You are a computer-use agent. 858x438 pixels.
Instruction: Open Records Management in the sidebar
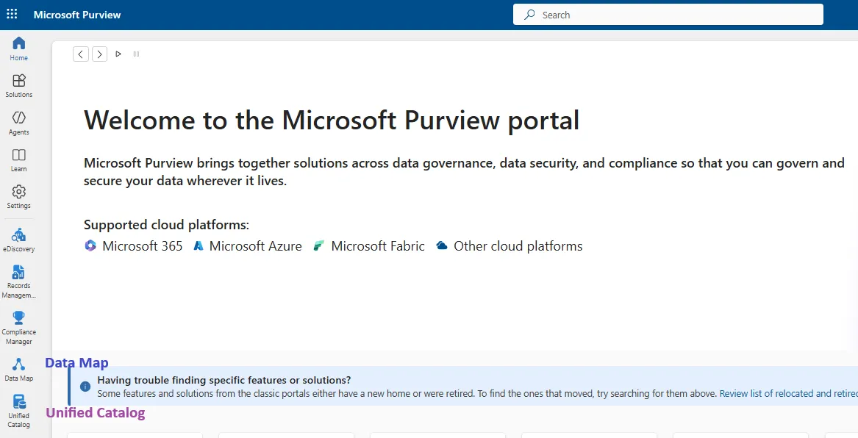pos(18,281)
